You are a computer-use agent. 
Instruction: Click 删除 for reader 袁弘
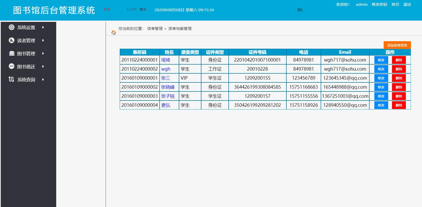399,105
